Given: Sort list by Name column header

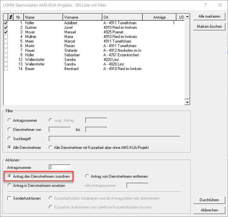Looking at the screenshot, I should (x=43, y=17).
